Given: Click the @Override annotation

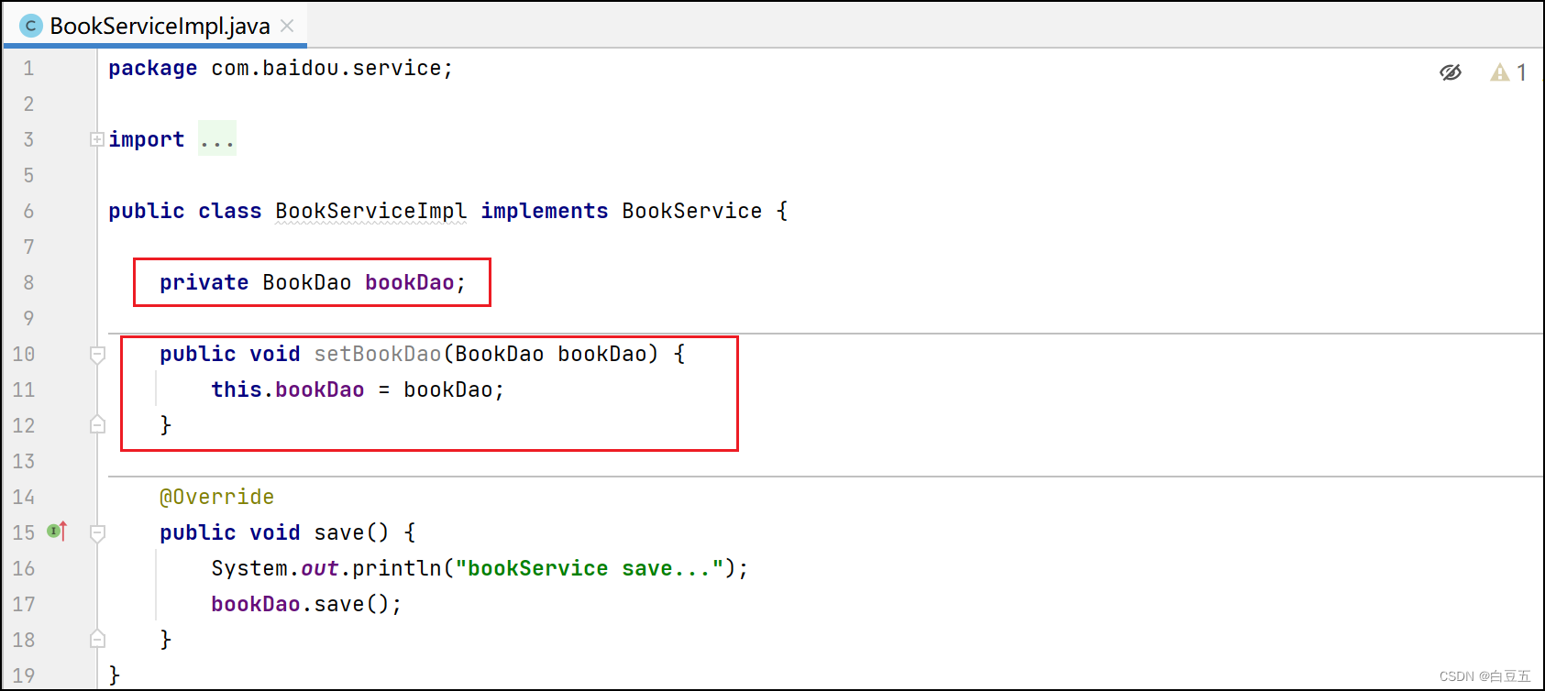Looking at the screenshot, I should 217,497.
